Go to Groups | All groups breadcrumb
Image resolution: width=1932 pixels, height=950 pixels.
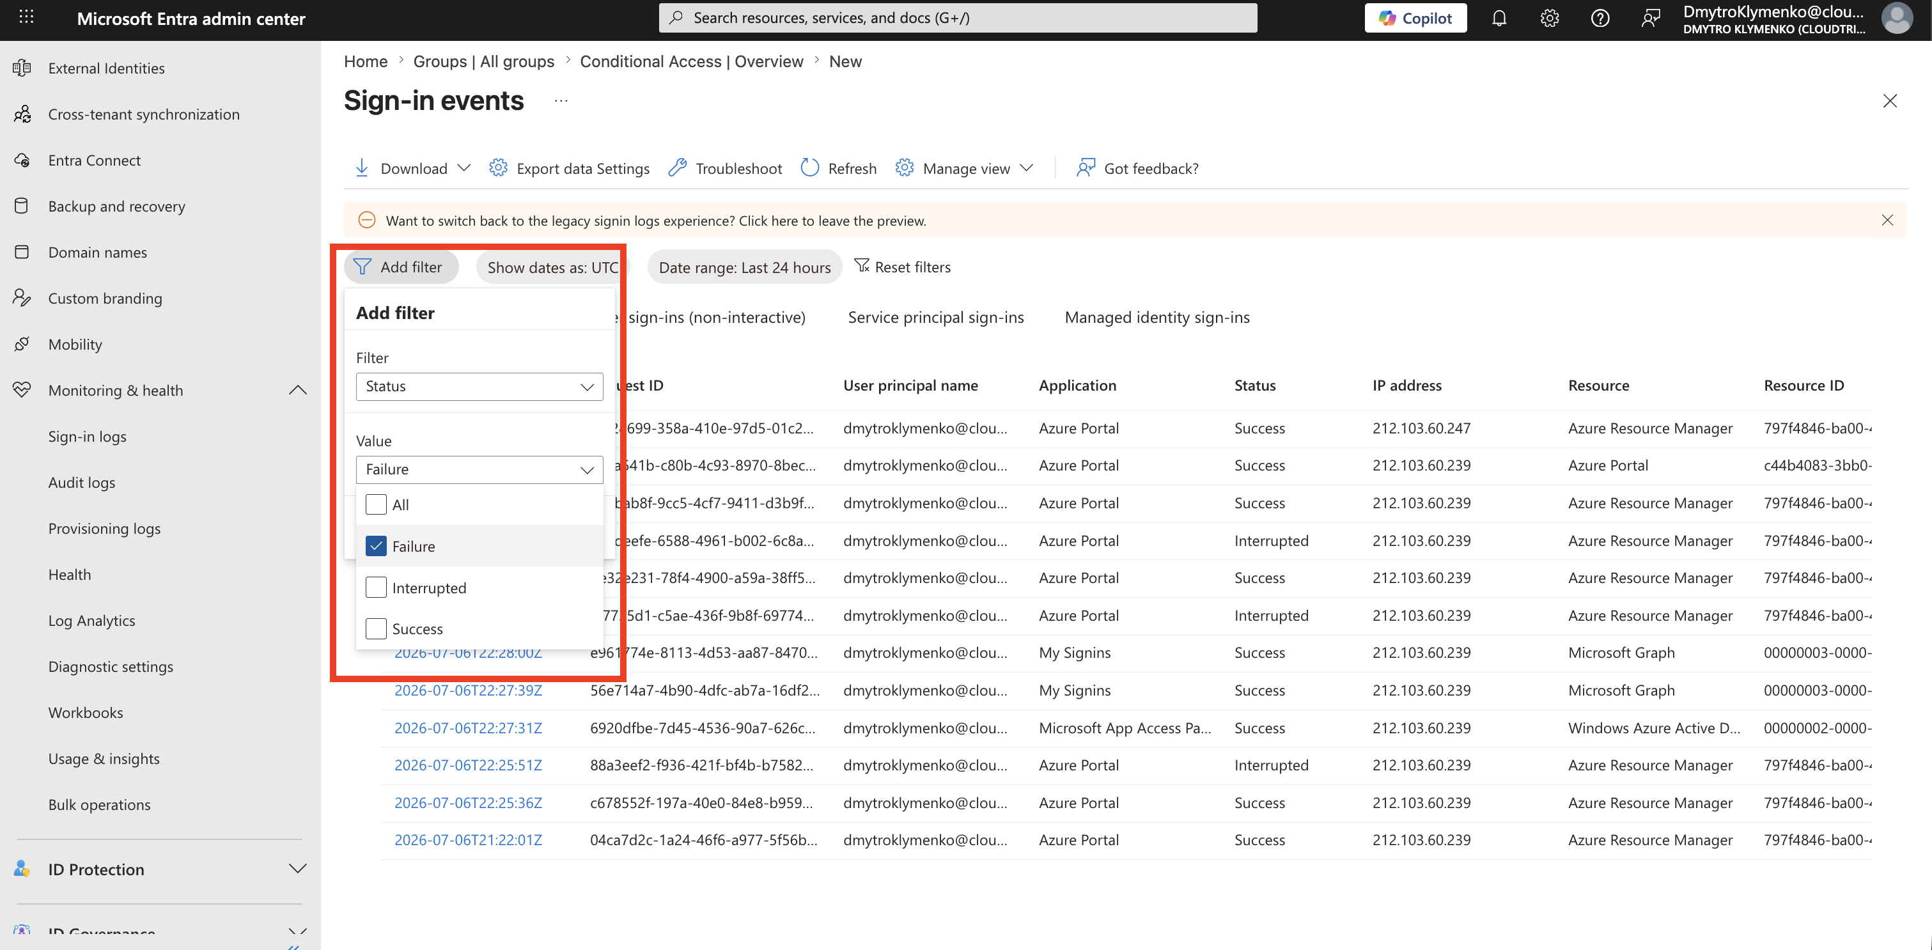click(484, 61)
